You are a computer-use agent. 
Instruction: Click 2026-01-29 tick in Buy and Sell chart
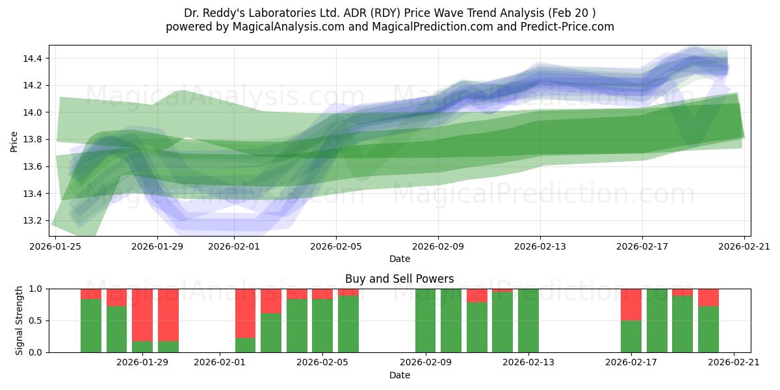pos(142,362)
